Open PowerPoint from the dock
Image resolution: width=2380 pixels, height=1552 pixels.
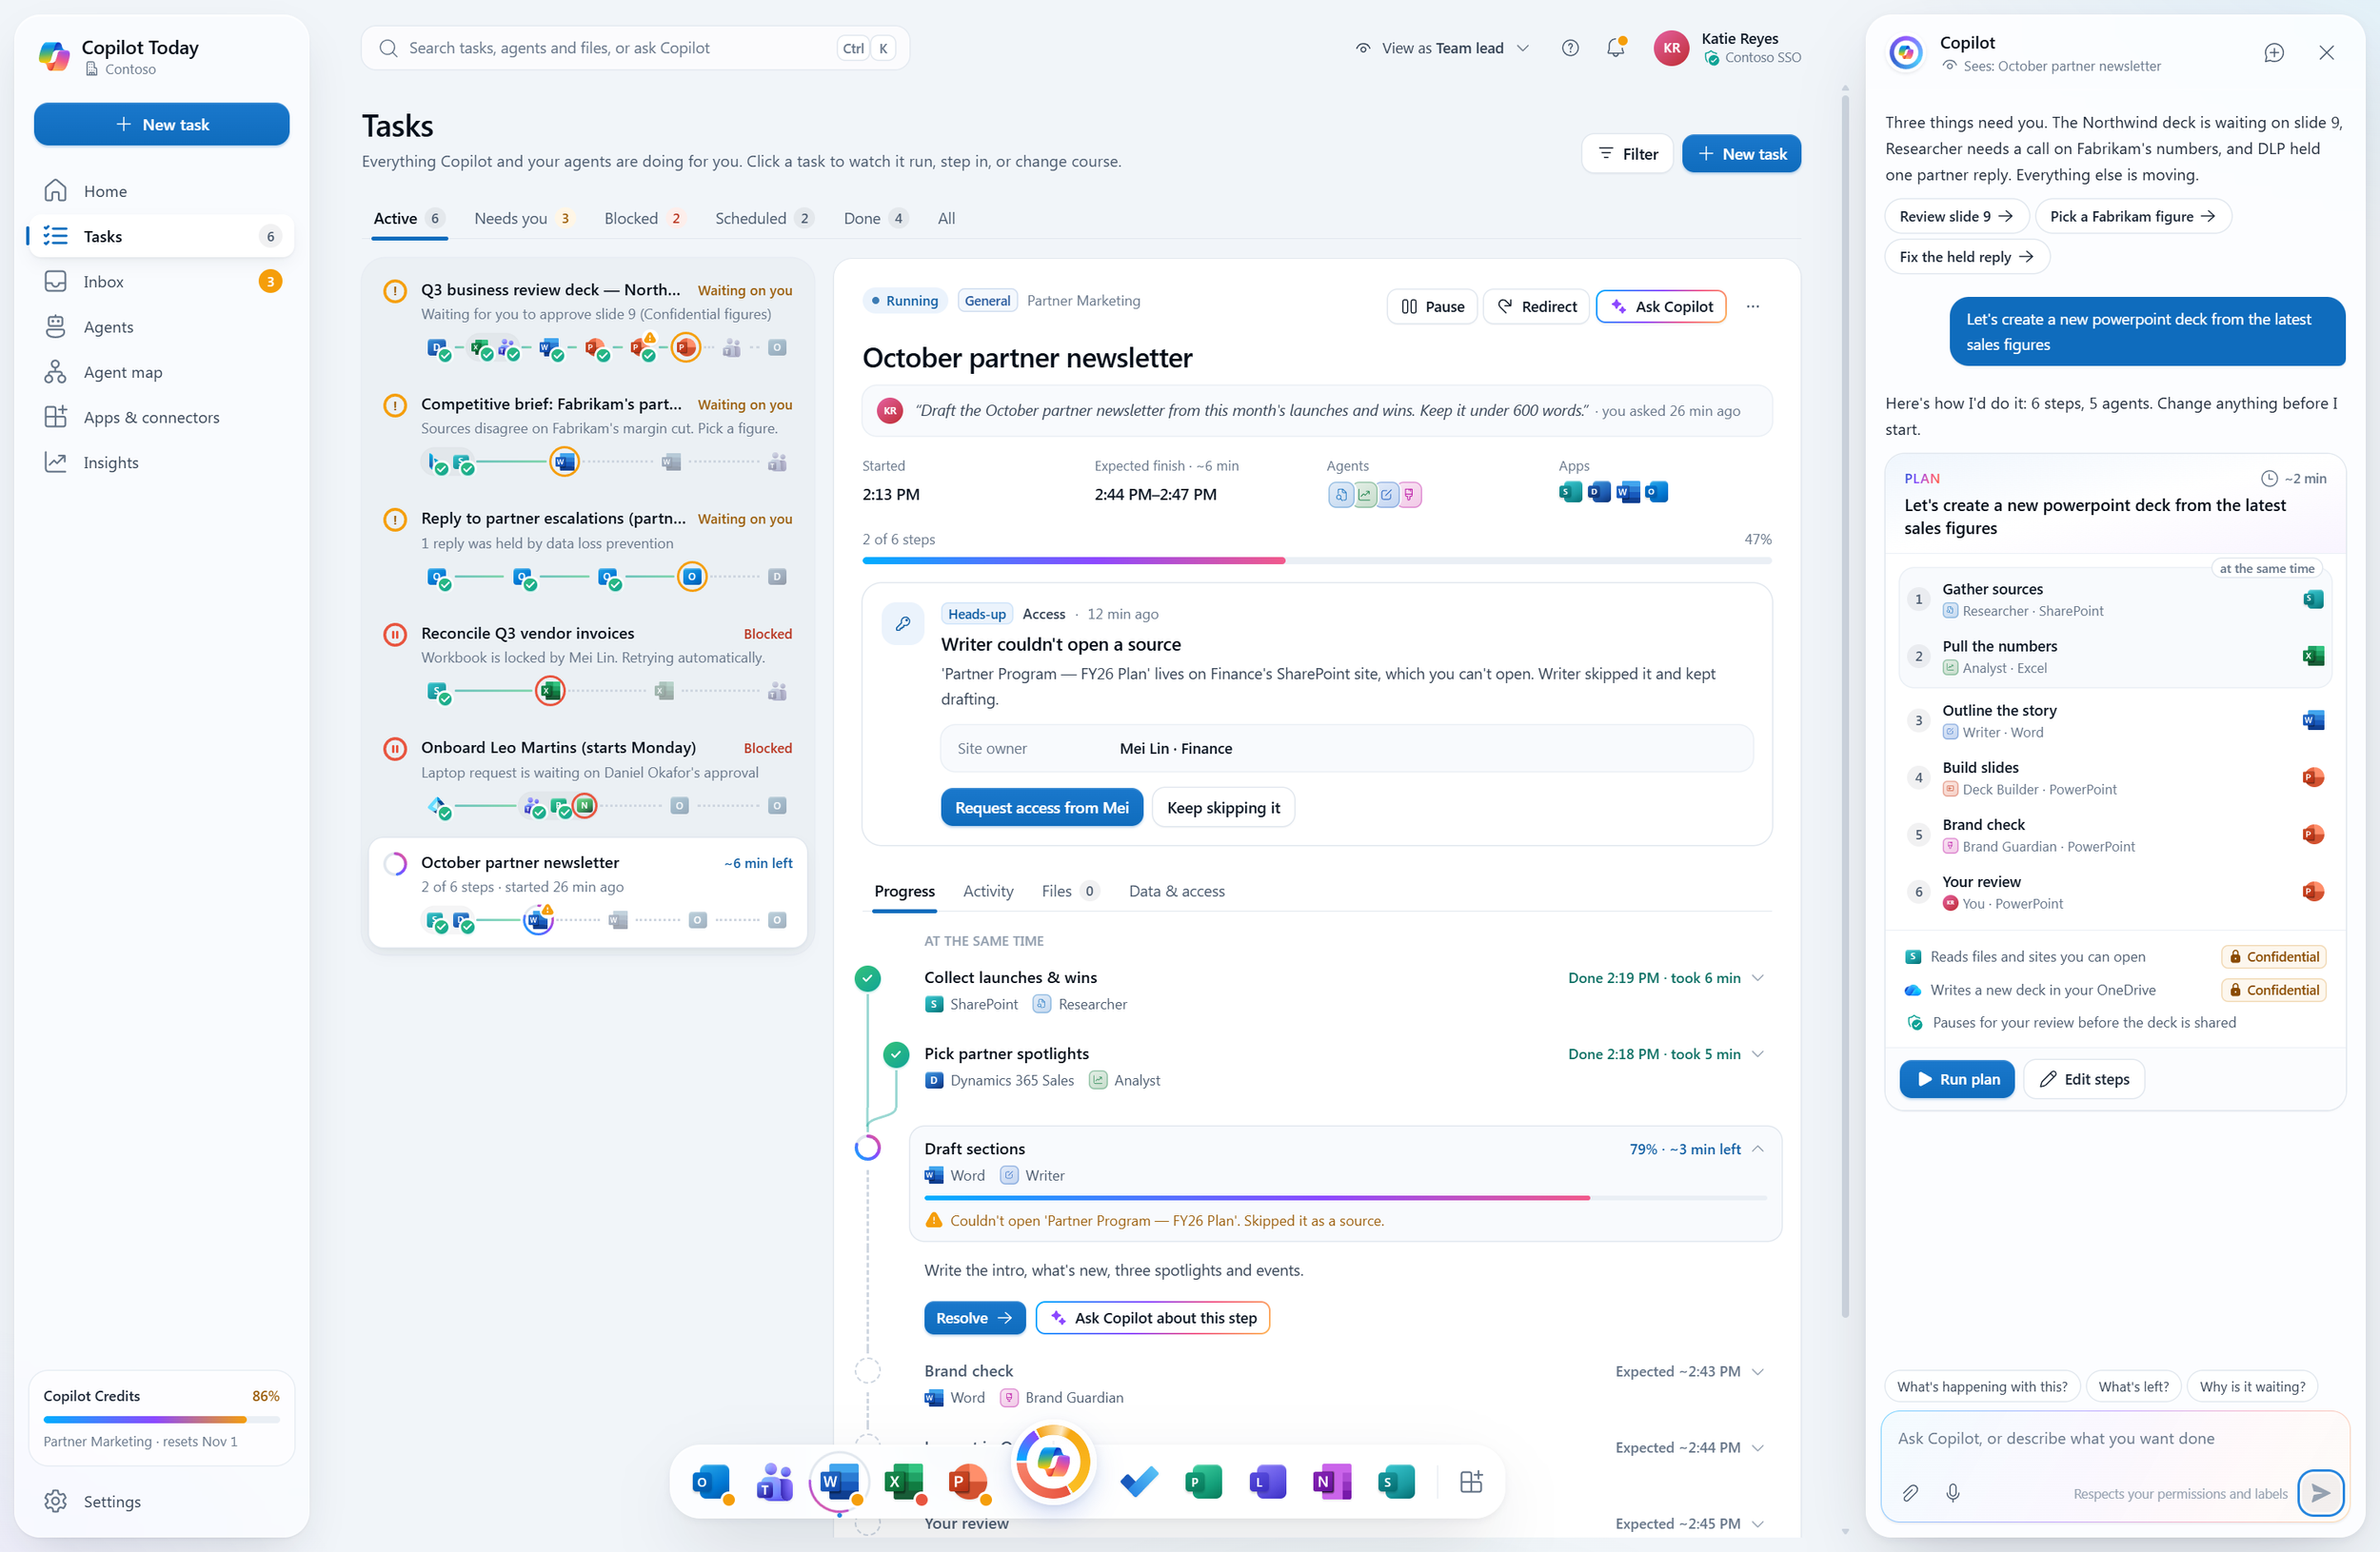tap(967, 1482)
